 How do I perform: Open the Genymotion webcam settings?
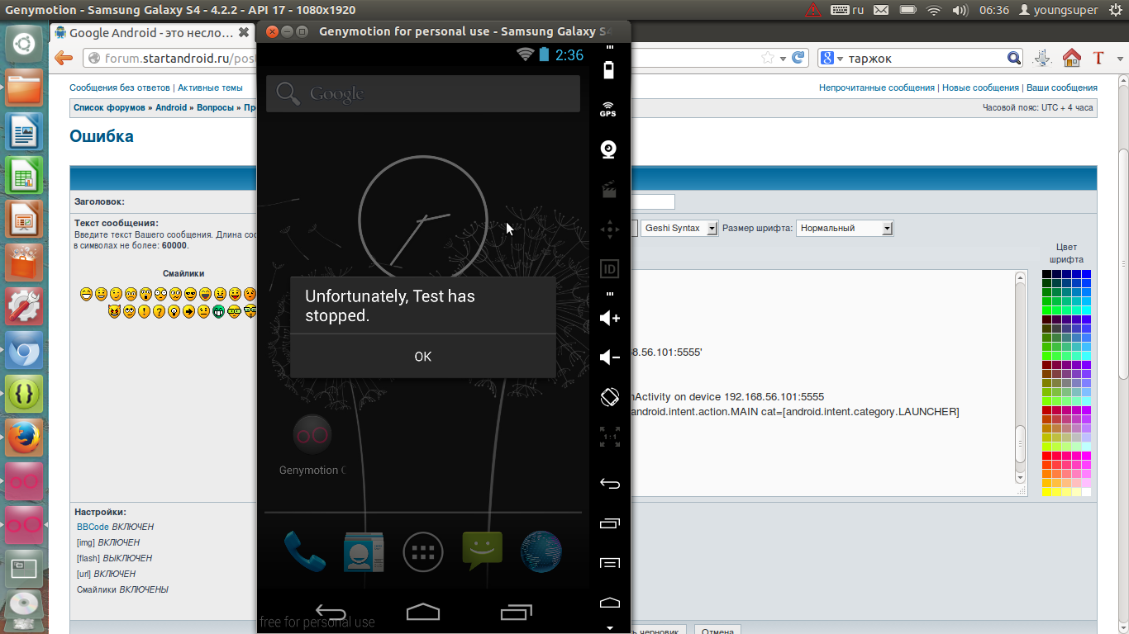609,149
